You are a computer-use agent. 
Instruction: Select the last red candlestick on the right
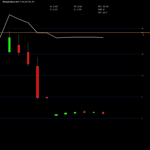point(103,113)
